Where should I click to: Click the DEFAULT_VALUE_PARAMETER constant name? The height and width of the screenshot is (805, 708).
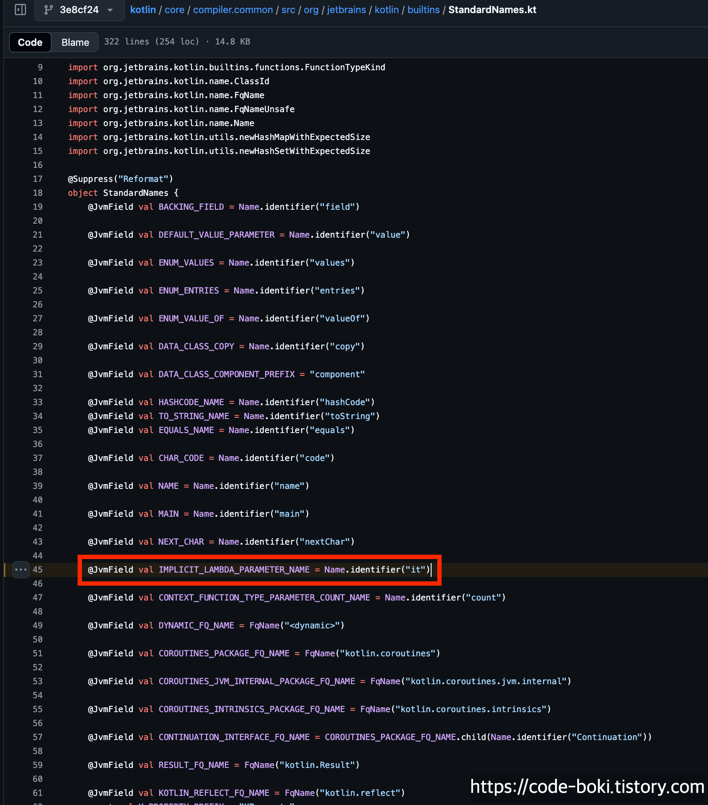pyautogui.click(x=217, y=235)
